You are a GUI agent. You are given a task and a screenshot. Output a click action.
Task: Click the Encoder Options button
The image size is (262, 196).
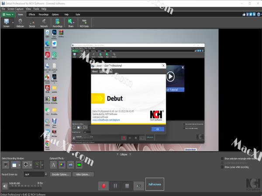click(61, 175)
